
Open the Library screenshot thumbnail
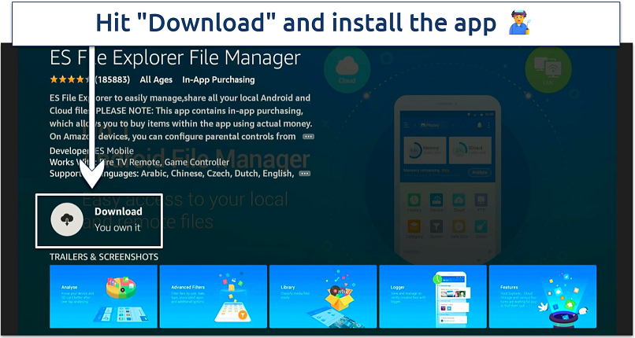coord(323,296)
